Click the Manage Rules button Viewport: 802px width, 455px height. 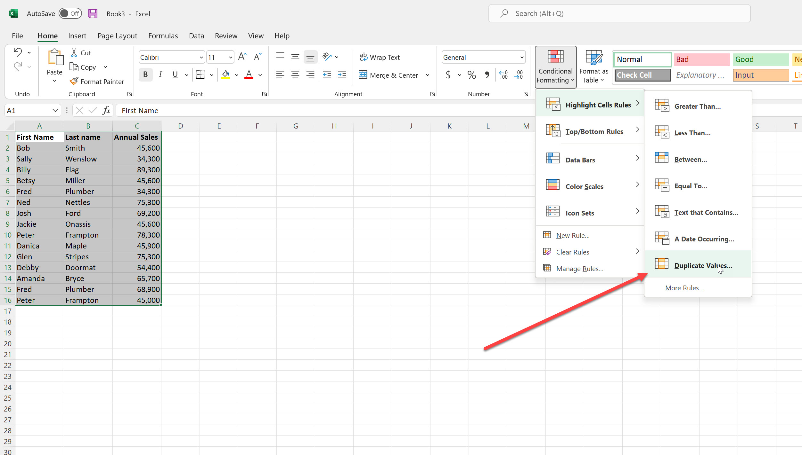tap(579, 269)
